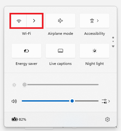121x131 pixels.
Task: Click the brightness sun icon
Action: click(14, 85)
